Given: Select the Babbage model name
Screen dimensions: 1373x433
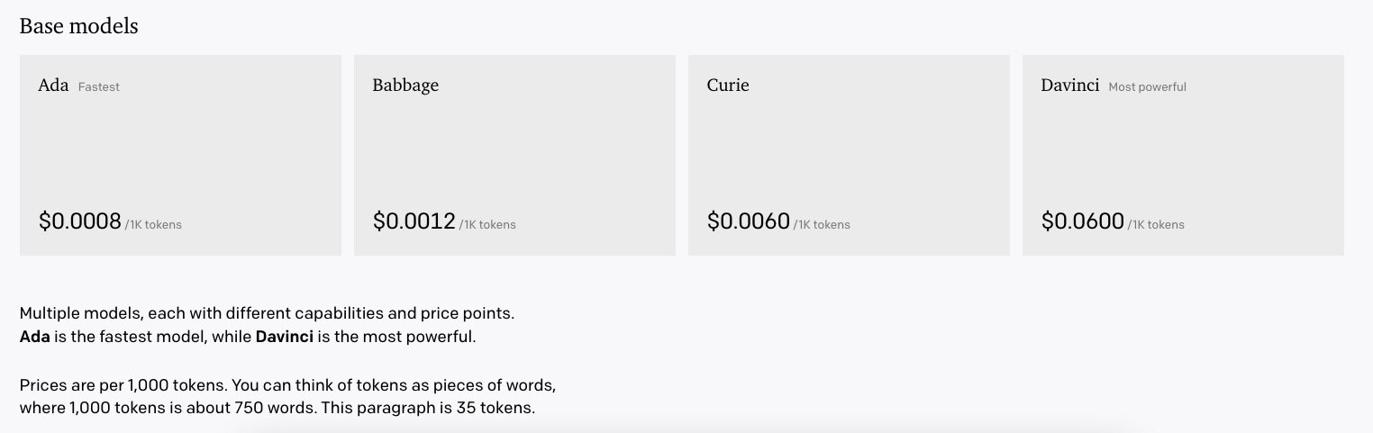Looking at the screenshot, I should point(405,86).
